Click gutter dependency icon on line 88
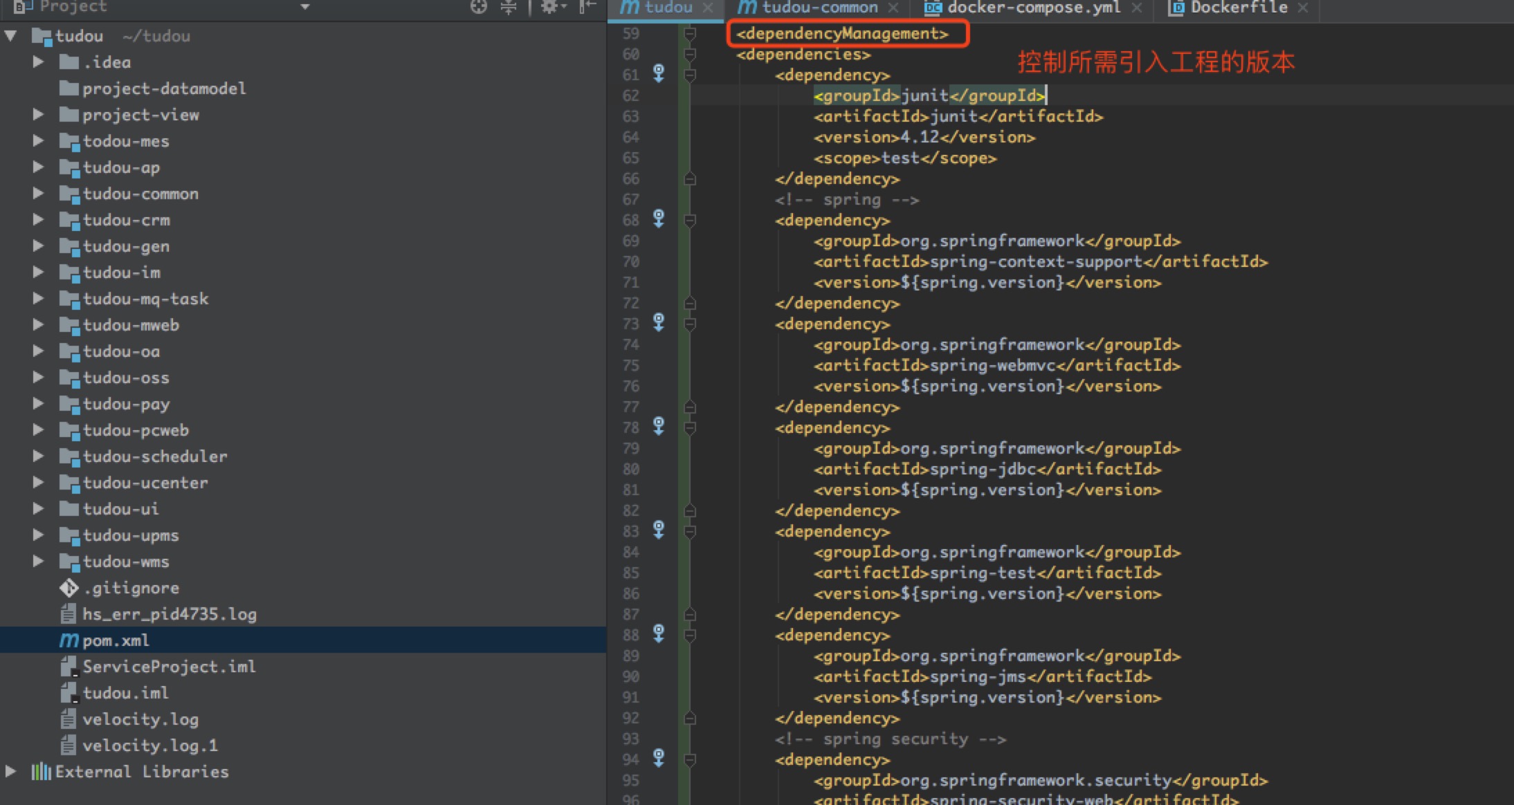Image resolution: width=1514 pixels, height=805 pixels. coord(659,634)
